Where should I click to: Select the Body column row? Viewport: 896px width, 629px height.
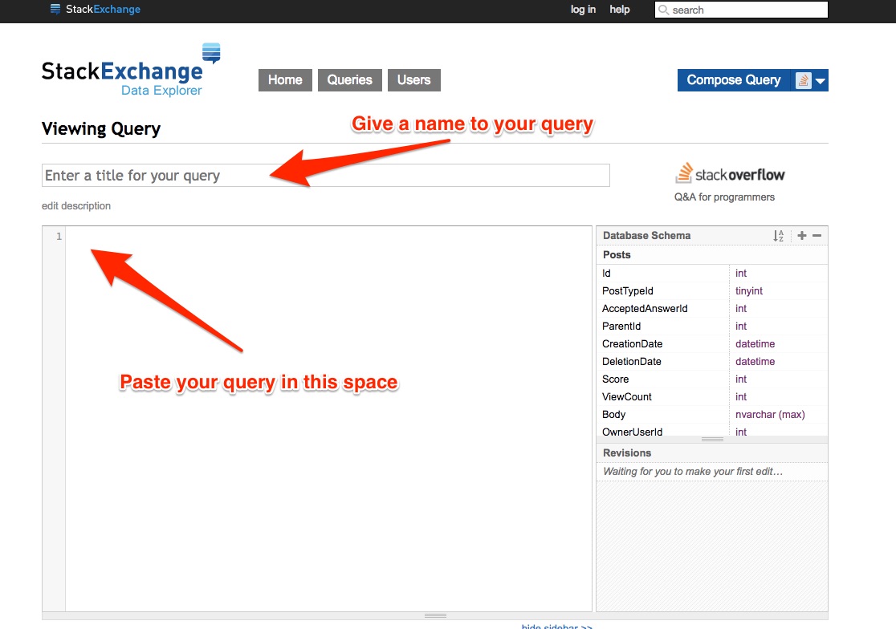pos(712,415)
